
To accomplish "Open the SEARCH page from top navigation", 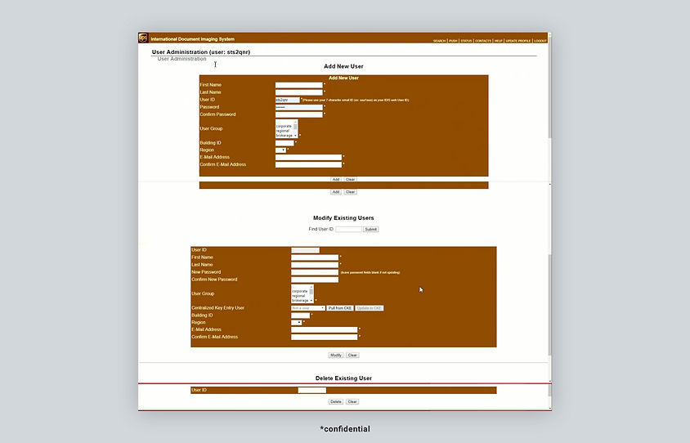I will (x=439, y=41).
